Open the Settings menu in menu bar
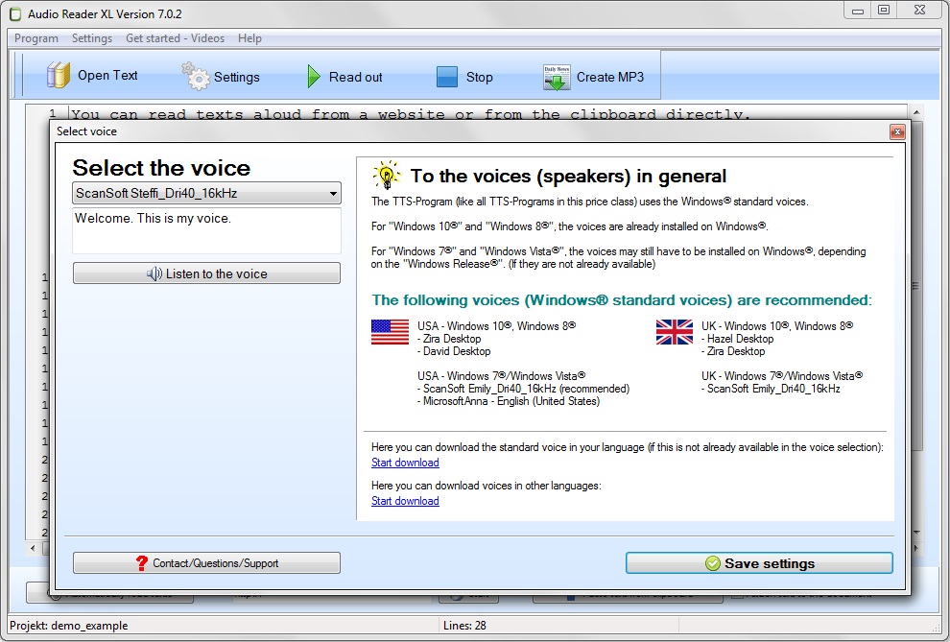 coord(92,38)
